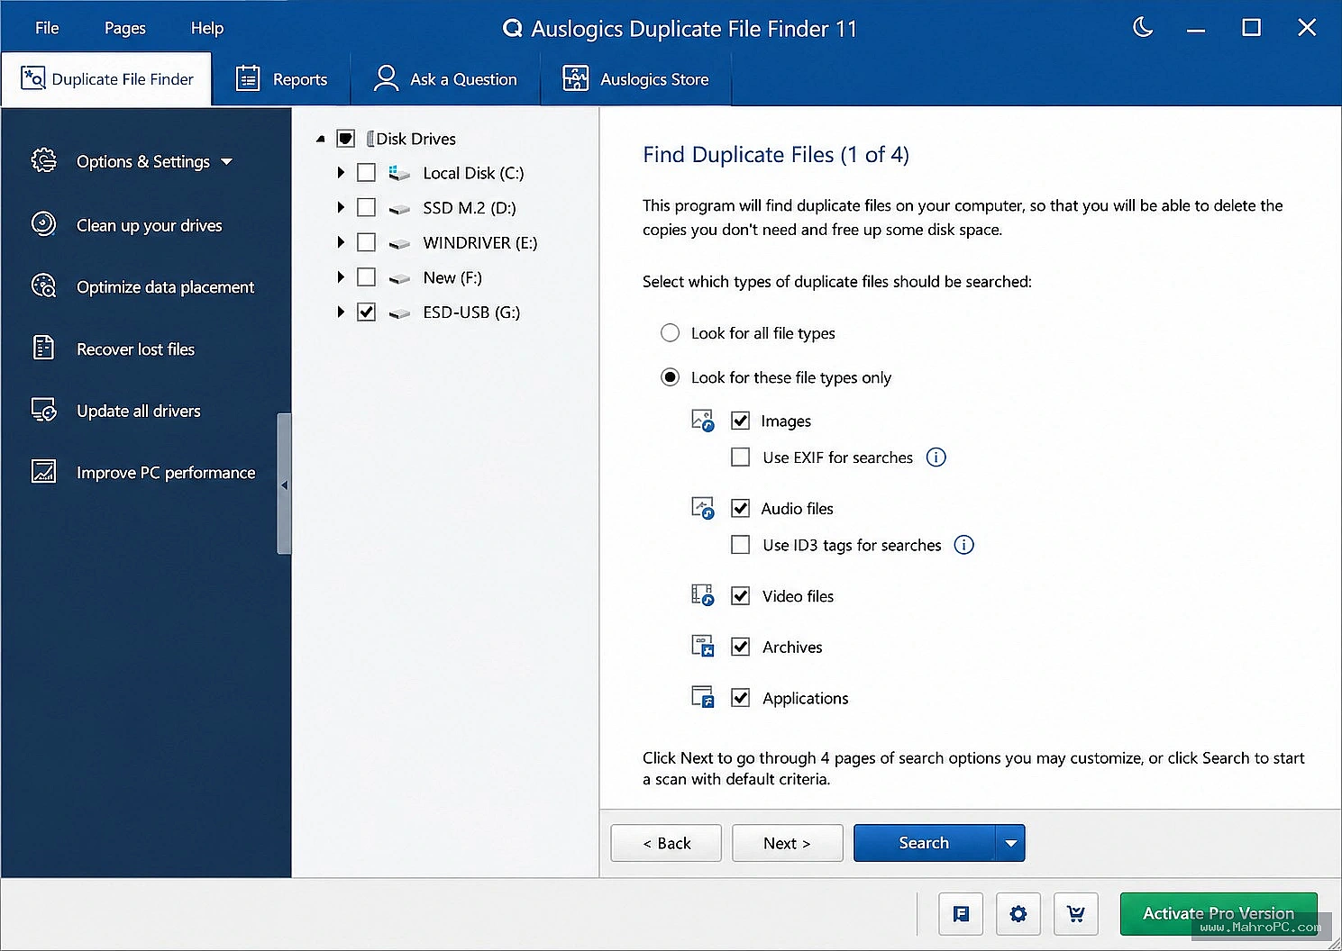Switch to Duplicate File Finder tab
The height and width of the screenshot is (951, 1342).
[x=106, y=79]
